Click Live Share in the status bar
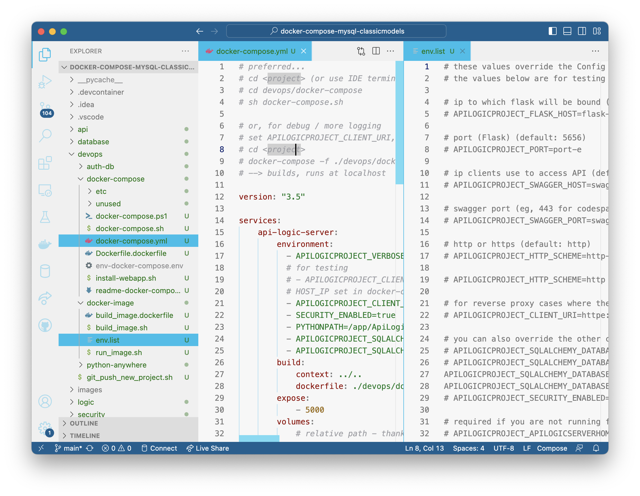The height and width of the screenshot is (496, 640). pos(208,448)
